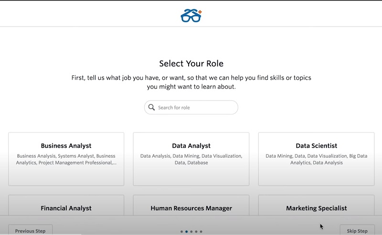Jump to the first step dot
Image resolution: width=382 pixels, height=235 pixels.
[x=181, y=232]
